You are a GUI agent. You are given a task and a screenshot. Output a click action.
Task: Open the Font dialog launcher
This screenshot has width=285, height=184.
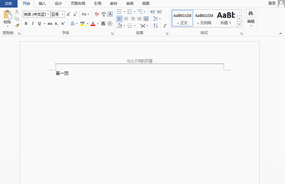pyautogui.click(x=112, y=34)
